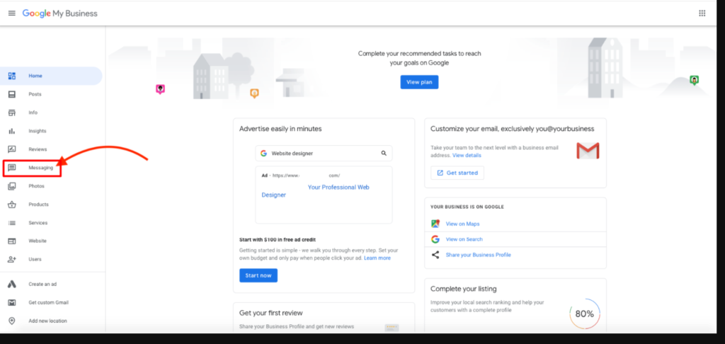Click the Photos icon in sidebar

(x=12, y=186)
